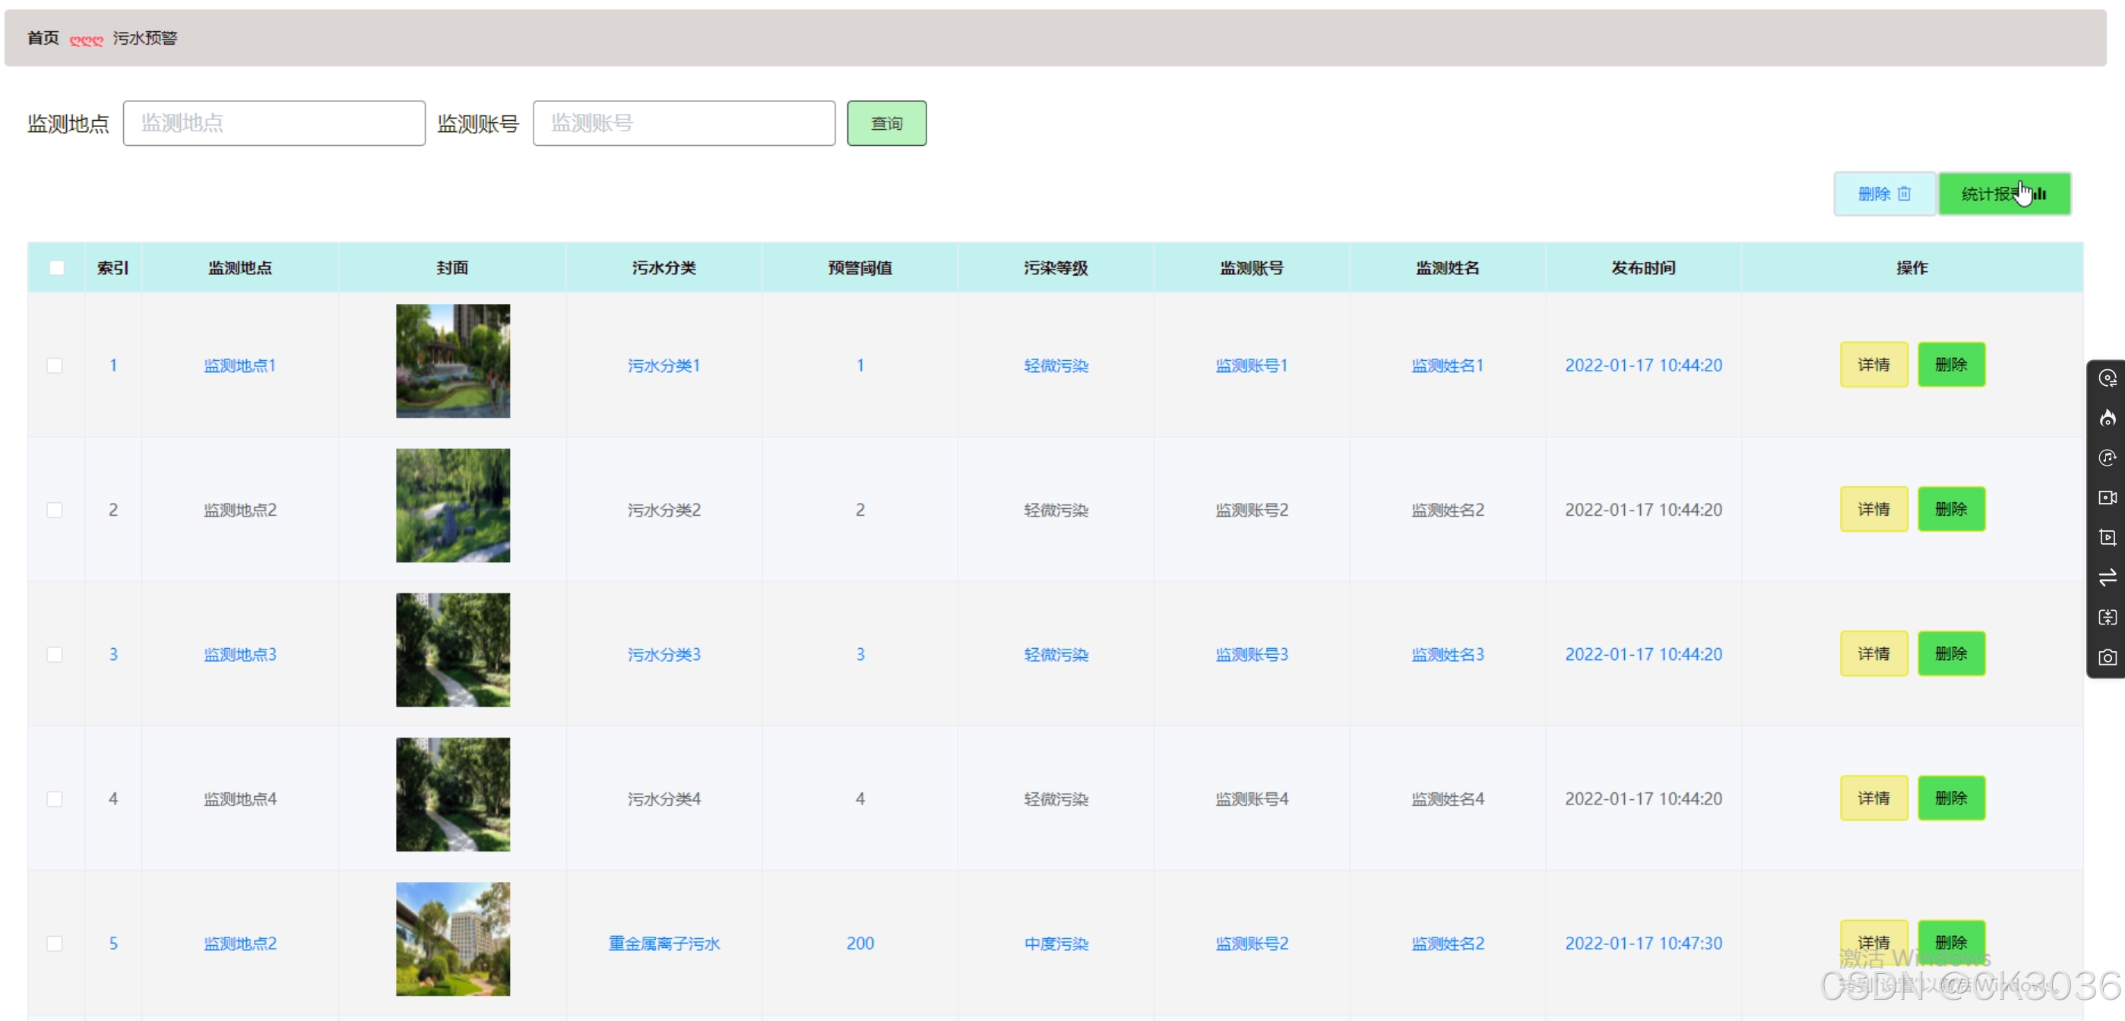Toggle the select-all checkbox in table header
The image size is (2125, 1021).
point(56,267)
